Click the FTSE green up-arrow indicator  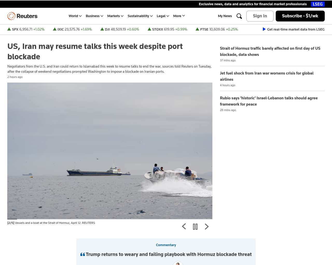coord(197,29)
